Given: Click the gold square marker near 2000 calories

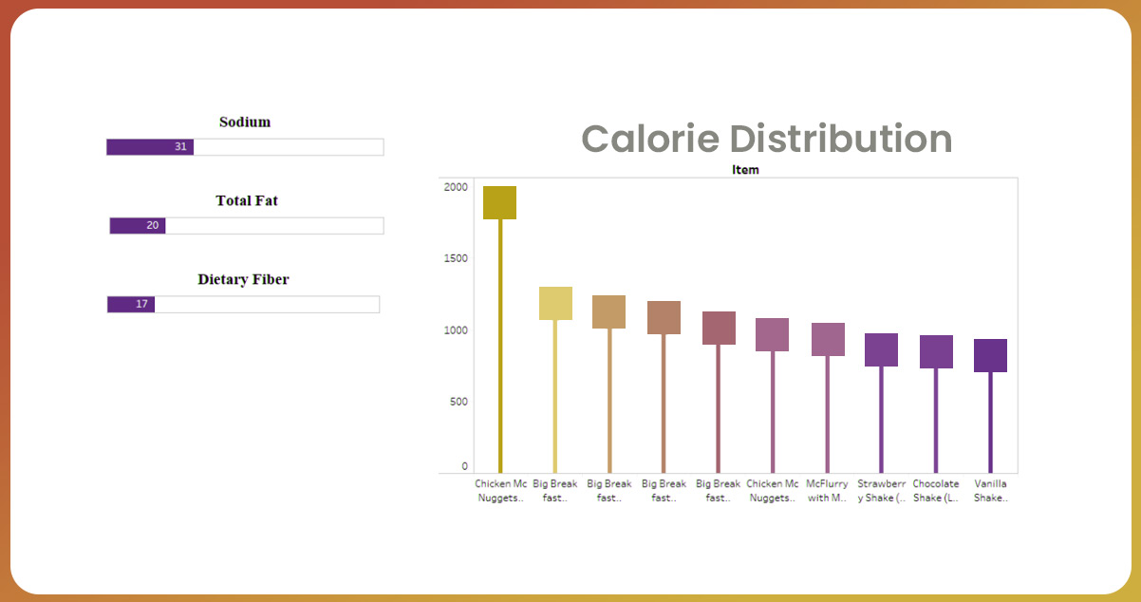Looking at the screenshot, I should tap(499, 202).
